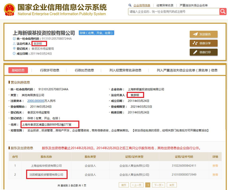Click the 信息打印 button
This screenshot has width=228, height=190.
[204, 52]
